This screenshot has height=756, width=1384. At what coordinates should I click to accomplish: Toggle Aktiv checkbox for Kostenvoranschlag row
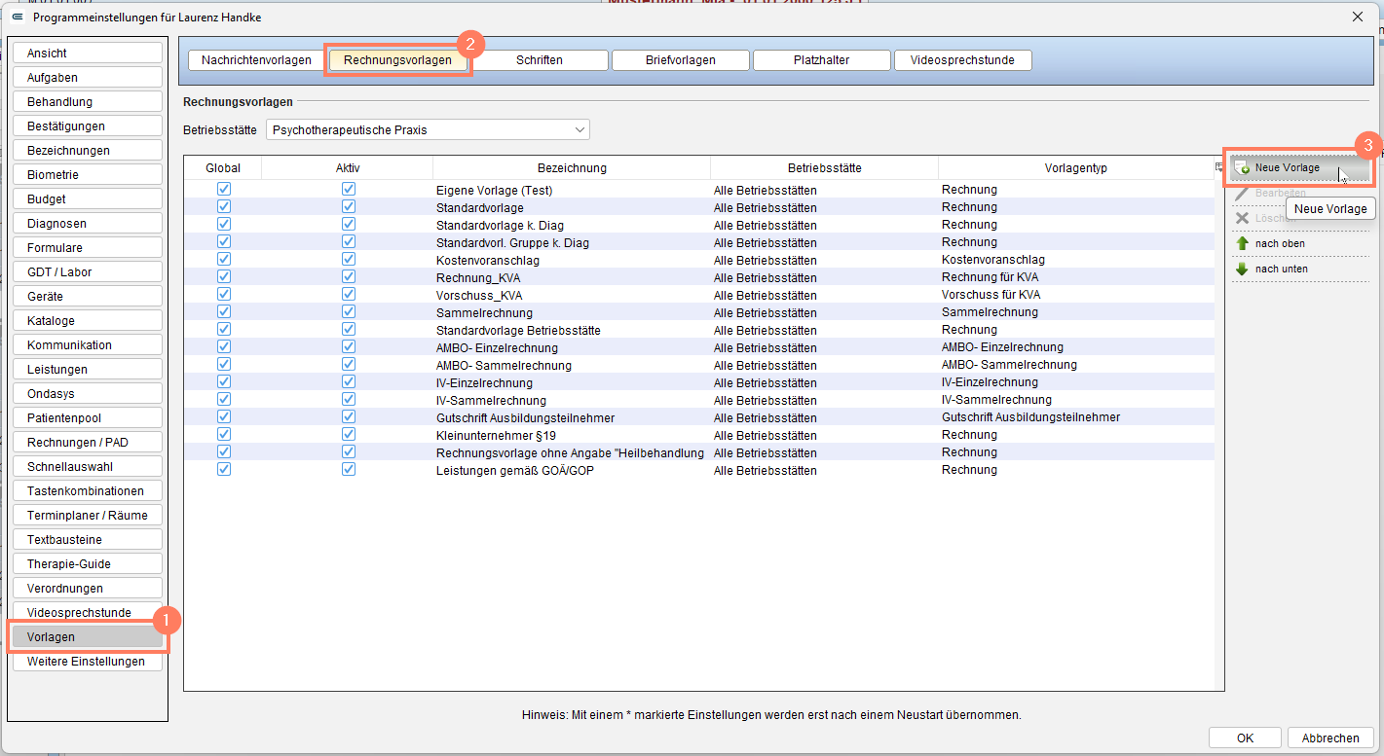[x=349, y=259]
